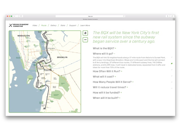Screen dimensions: 181x135
Task: Expand "How Many People Will it Serve?"
Action: point(113,82)
